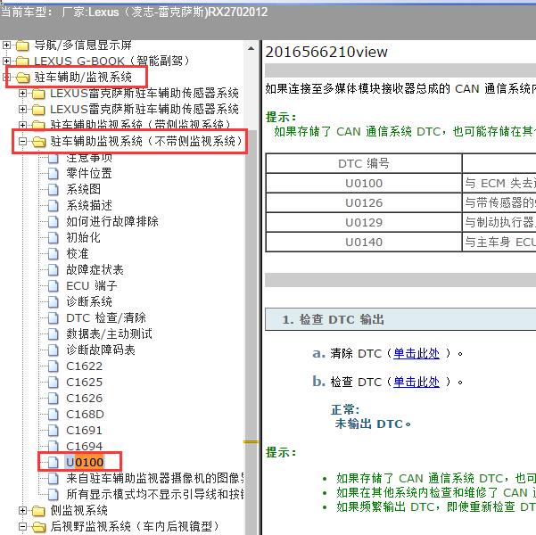Click the document icon beside 系统图
The image size is (536, 535).
click(x=53, y=189)
